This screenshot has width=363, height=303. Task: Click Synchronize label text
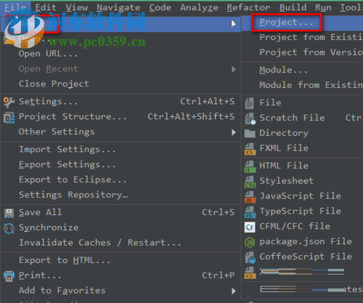49,227
